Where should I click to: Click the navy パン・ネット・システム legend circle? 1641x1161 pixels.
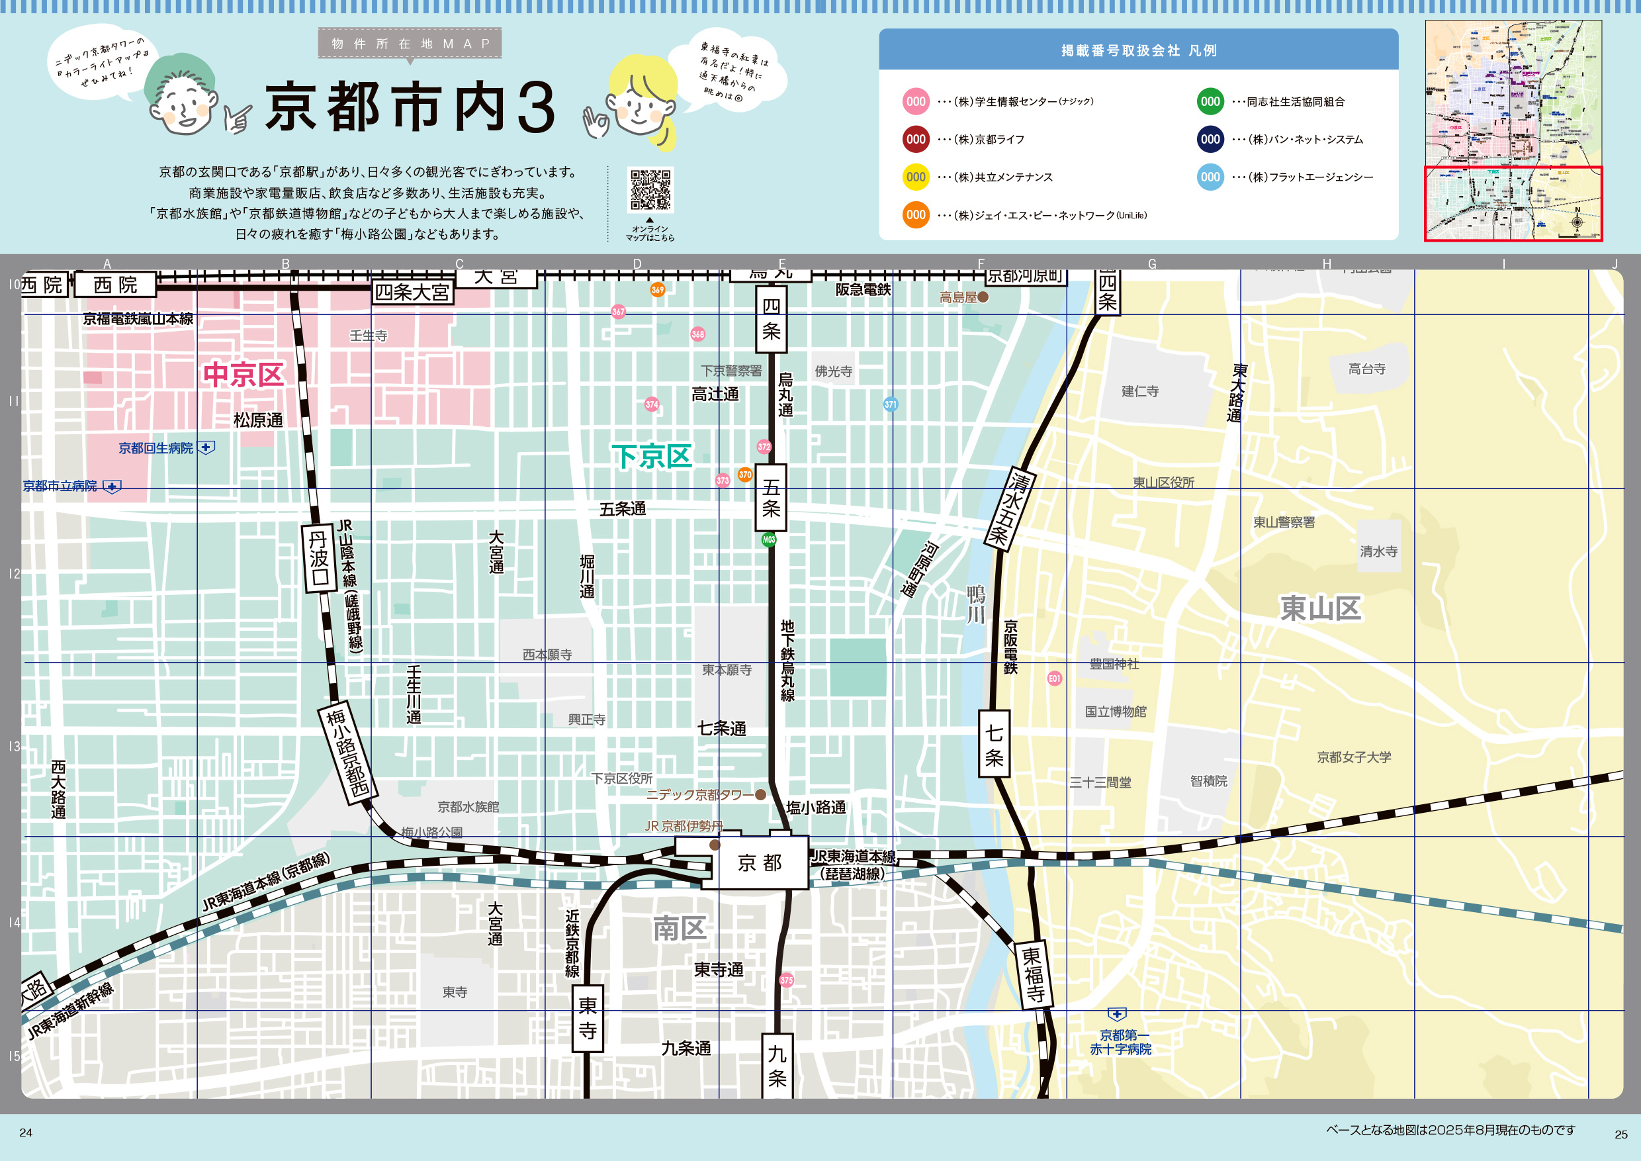(x=1210, y=140)
